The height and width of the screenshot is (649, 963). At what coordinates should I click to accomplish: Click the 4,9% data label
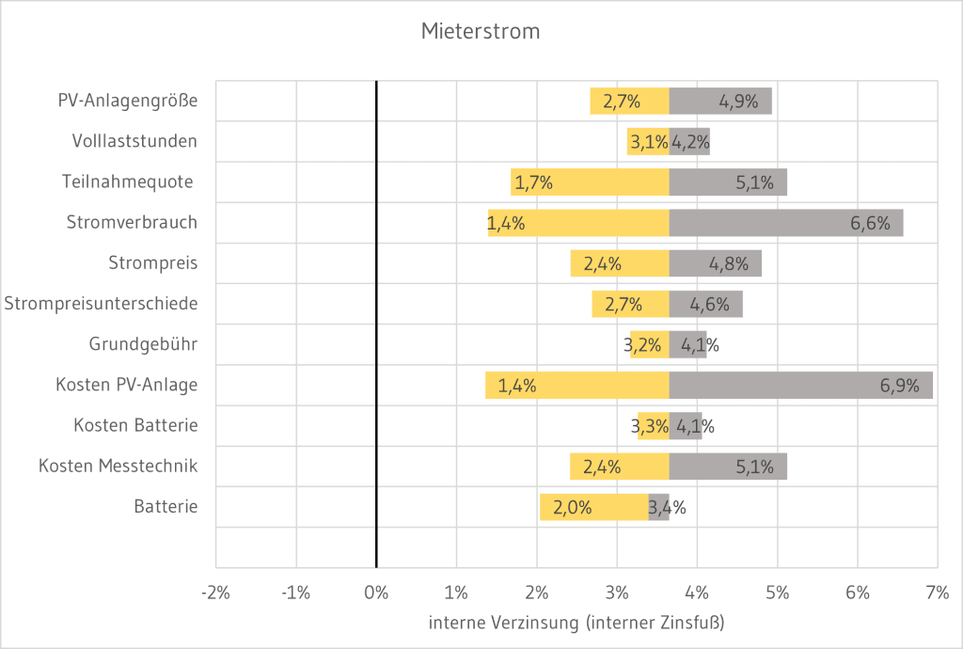(x=738, y=102)
